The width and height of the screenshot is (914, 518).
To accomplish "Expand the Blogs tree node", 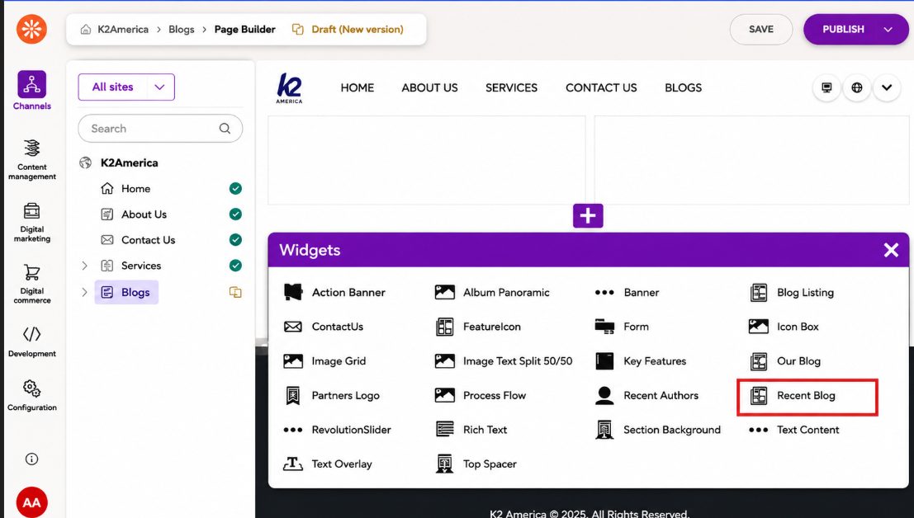I will coord(84,292).
